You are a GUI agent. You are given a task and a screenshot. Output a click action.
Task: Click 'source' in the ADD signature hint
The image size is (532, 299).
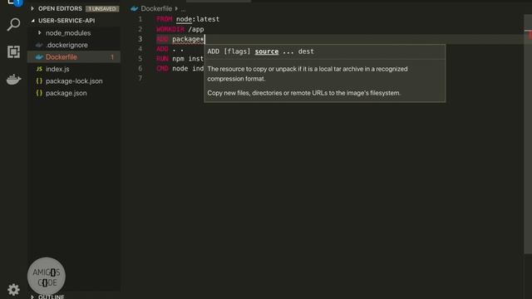267,51
